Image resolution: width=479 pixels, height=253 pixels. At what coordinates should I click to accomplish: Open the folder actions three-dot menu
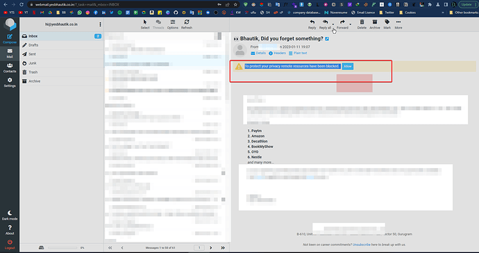coord(100,24)
